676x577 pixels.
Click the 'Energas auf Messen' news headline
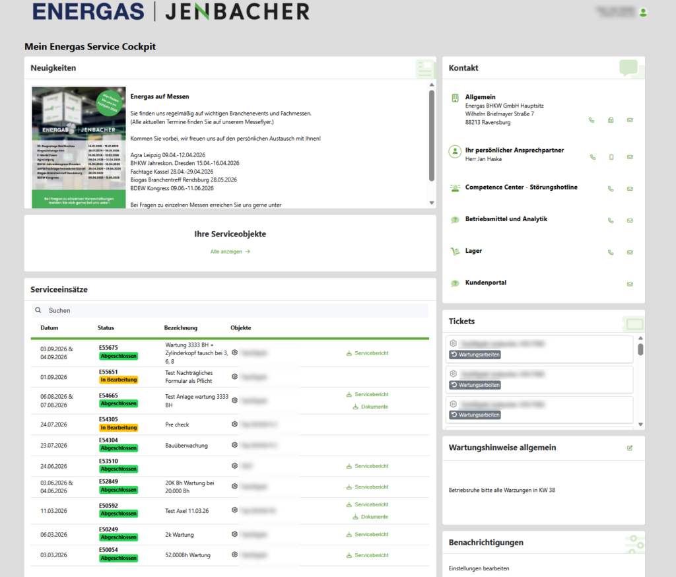coord(160,96)
